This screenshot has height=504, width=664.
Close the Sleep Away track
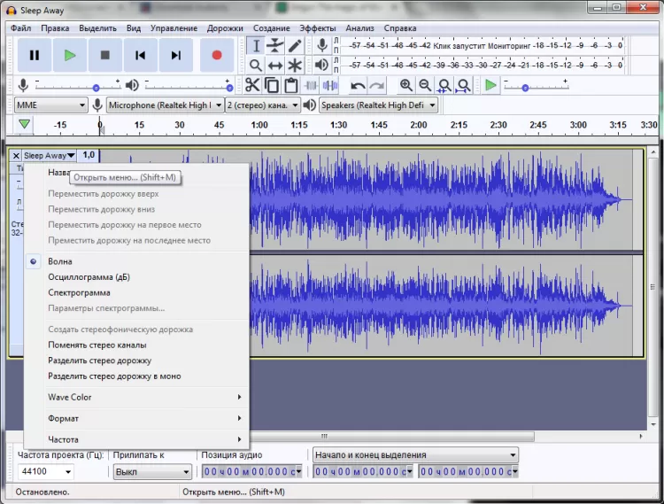[x=16, y=156]
